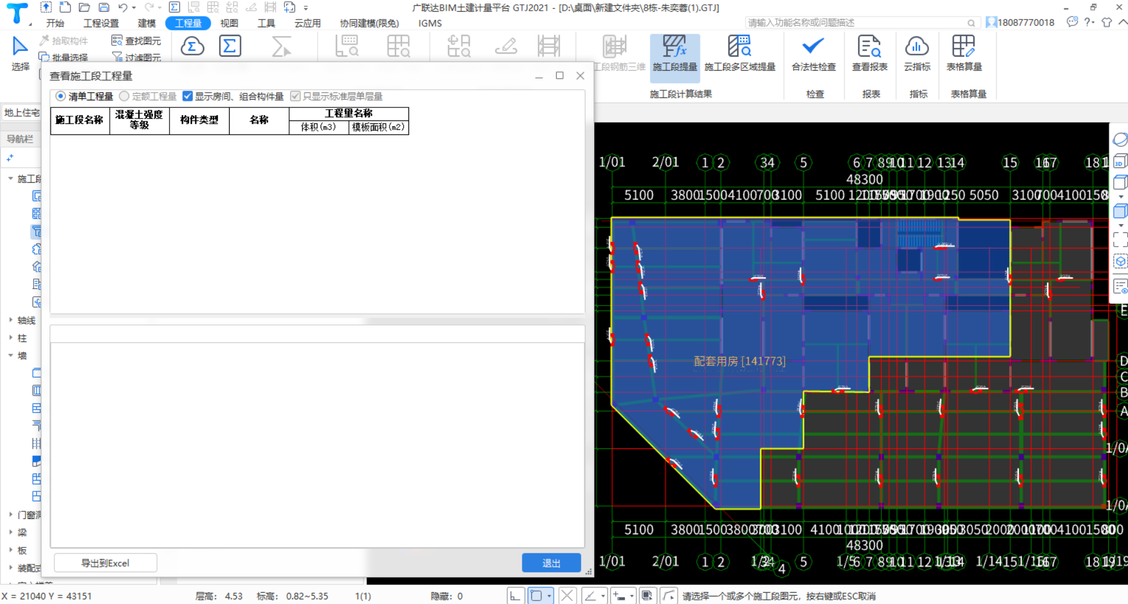This screenshot has height=604, width=1128.
Task: Expand the 梁 tree node
Action: pyautogui.click(x=11, y=533)
